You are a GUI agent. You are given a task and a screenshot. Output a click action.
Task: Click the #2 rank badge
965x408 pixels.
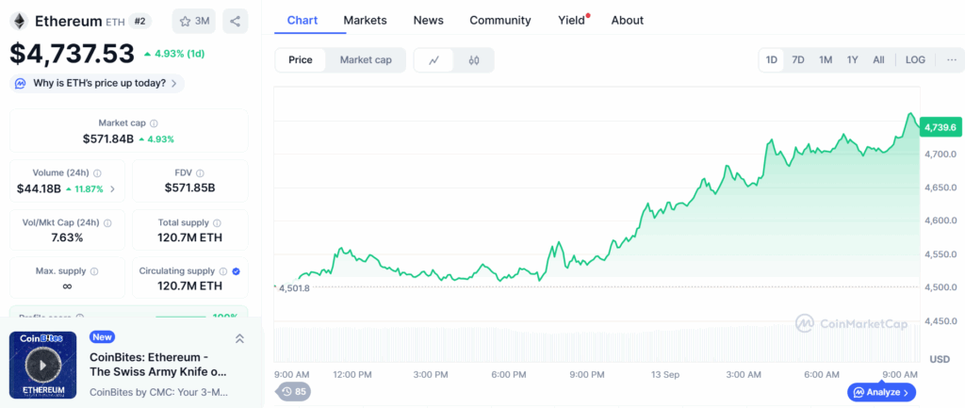coord(139,21)
